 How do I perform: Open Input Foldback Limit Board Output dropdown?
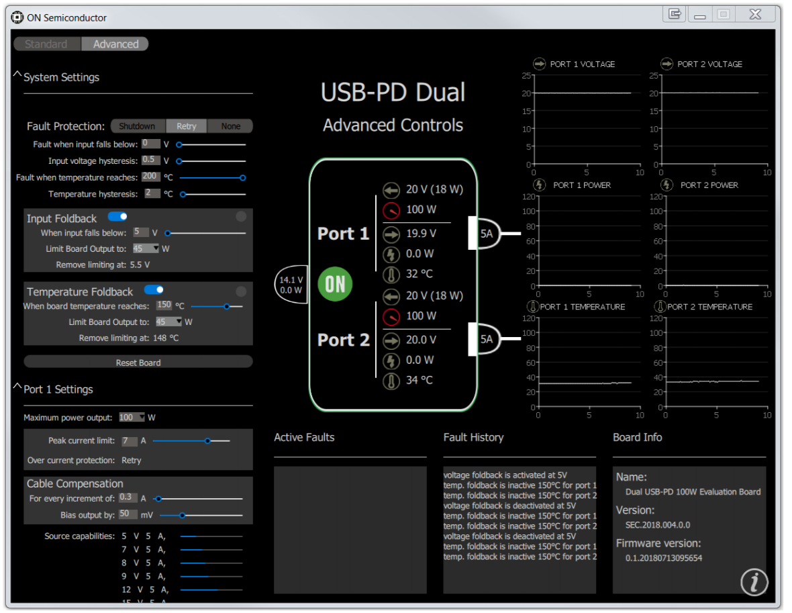click(x=146, y=248)
